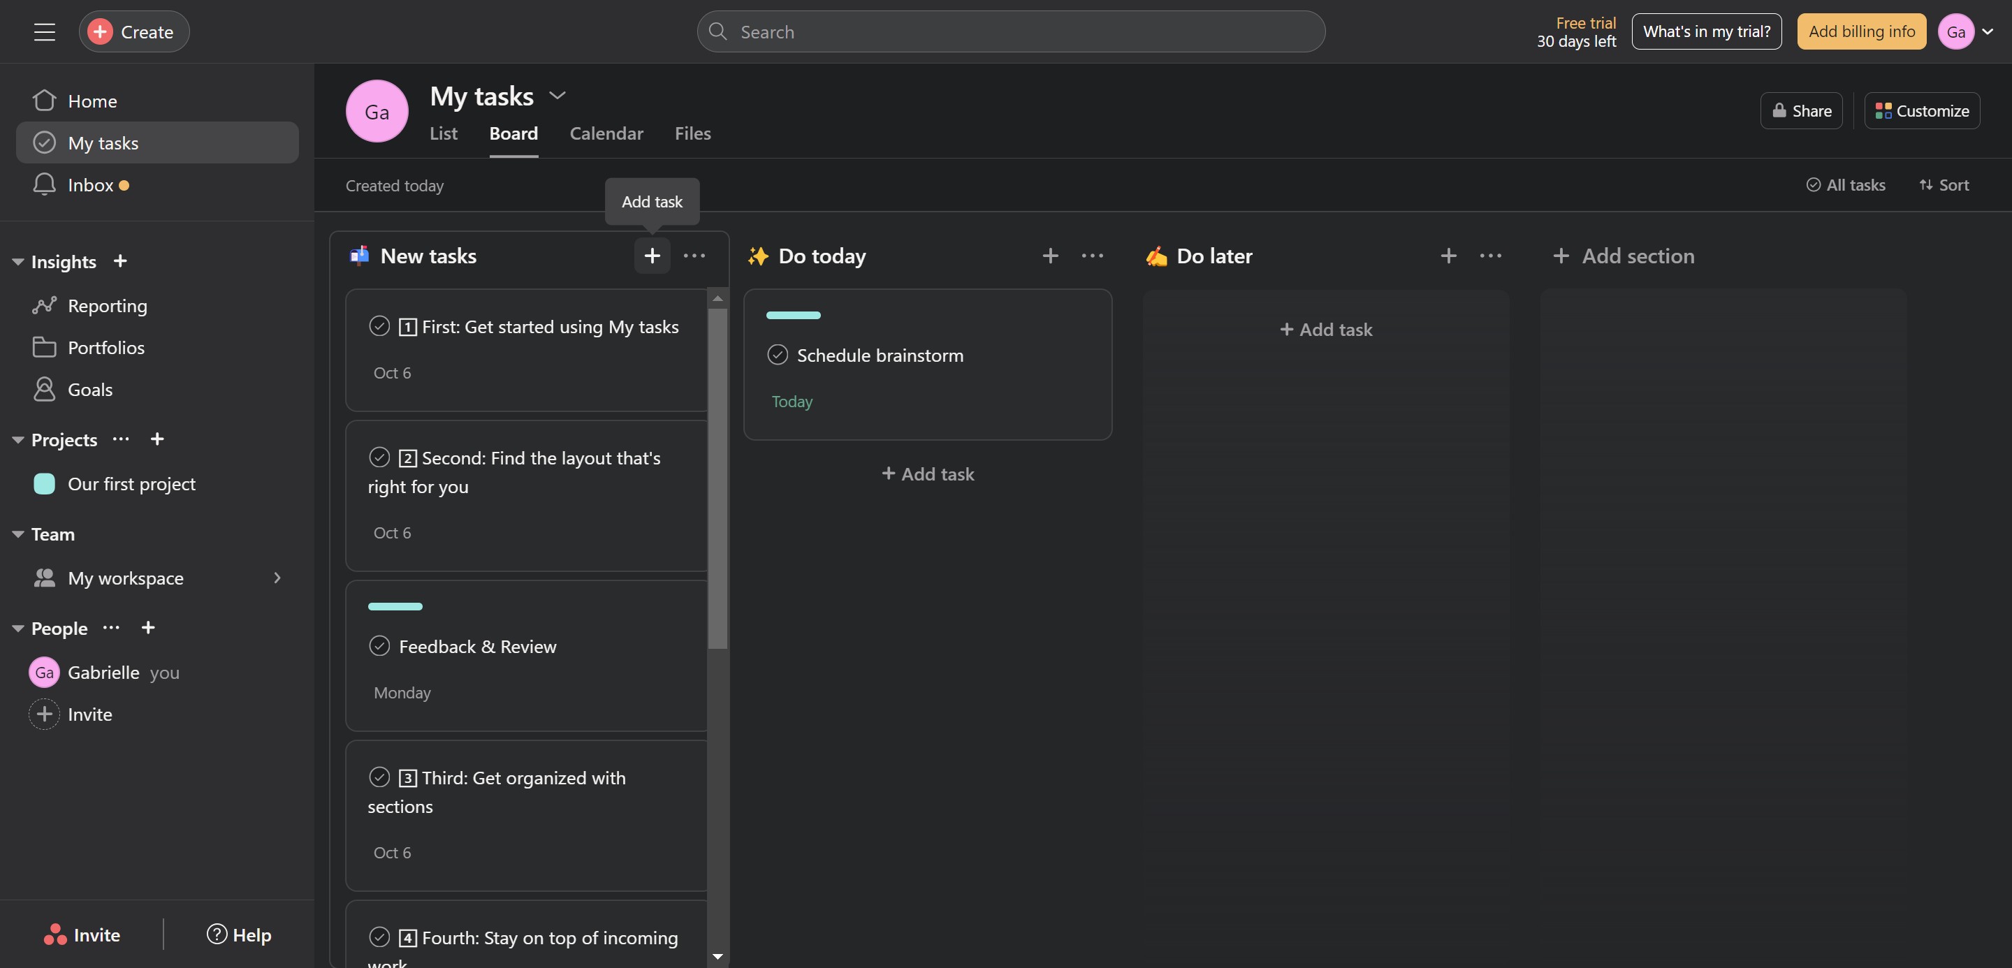
Task: Switch to the Calendar tab
Action: 606,133
